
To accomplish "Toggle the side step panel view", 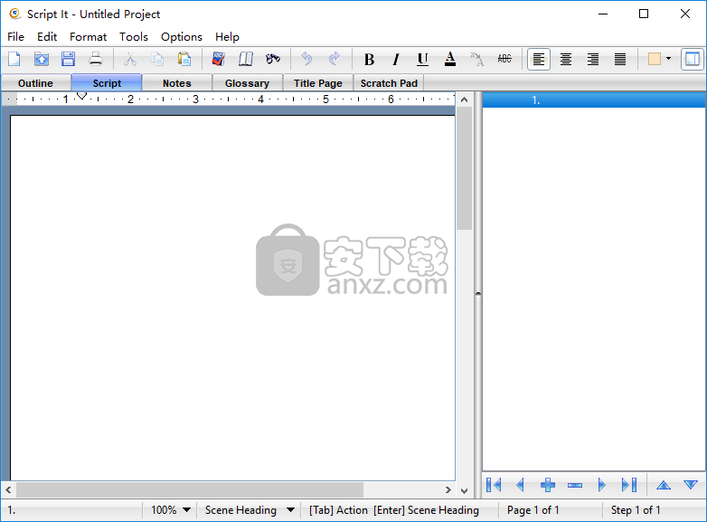I will 693,59.
